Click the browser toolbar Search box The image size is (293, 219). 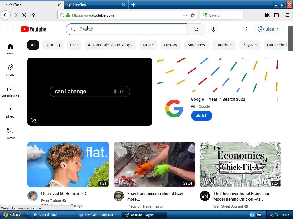[222, 15]
